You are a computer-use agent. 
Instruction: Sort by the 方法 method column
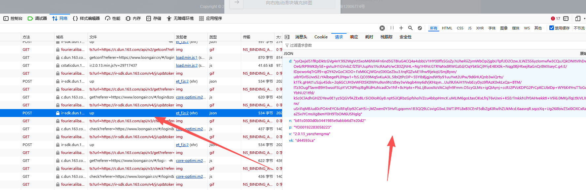click(37, 37)
